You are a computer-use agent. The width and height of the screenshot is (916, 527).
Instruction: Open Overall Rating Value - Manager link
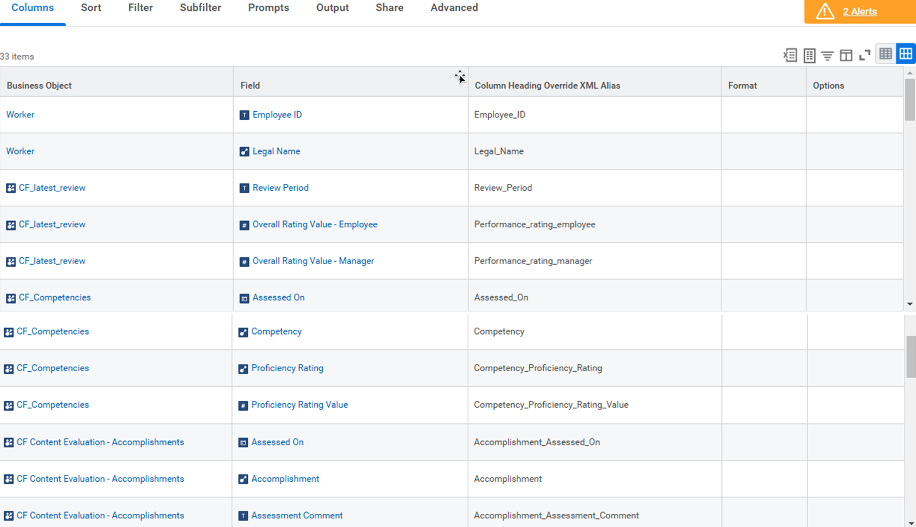313,261
